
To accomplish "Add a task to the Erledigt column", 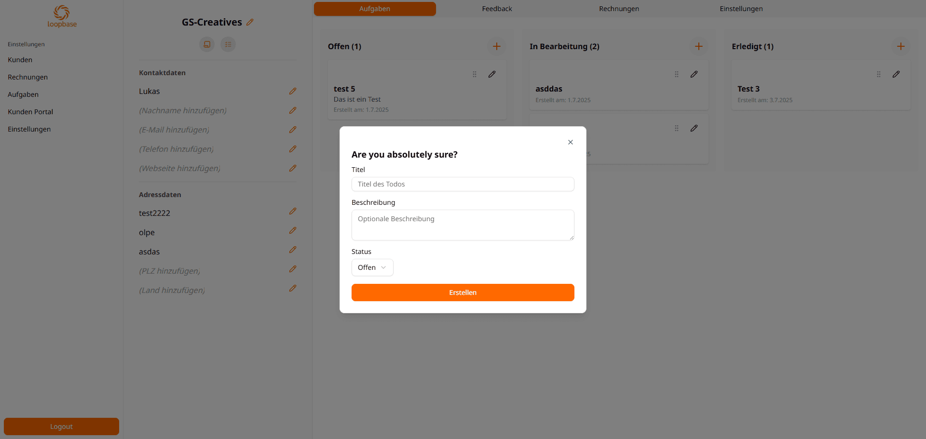I will click(x=901, y=46).
